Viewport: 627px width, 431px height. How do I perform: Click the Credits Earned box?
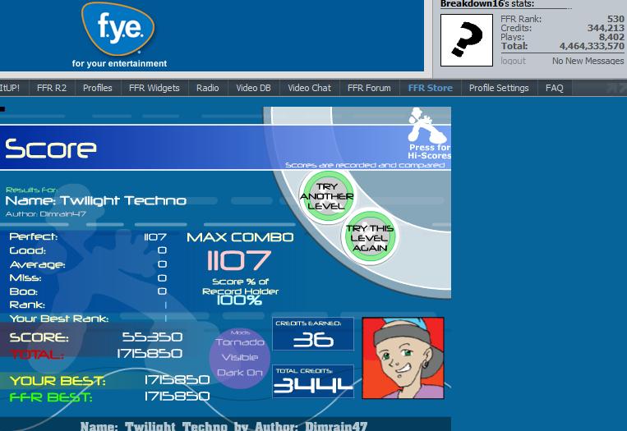point(313,334)
